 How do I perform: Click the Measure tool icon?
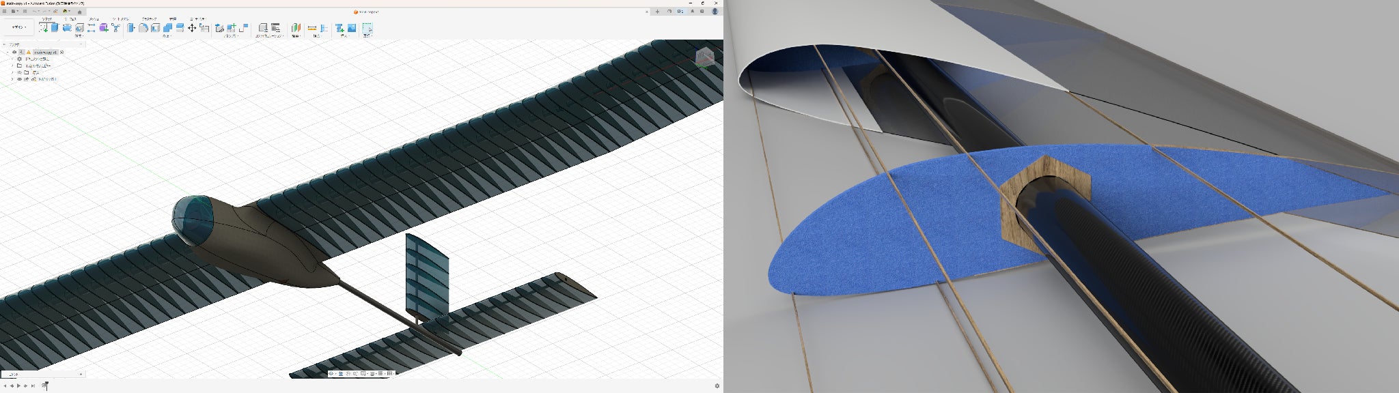click(312, 28)
